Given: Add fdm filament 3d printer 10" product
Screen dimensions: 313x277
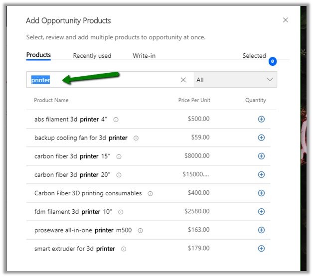Looking at the screenshot, I should tap(261, 211).
